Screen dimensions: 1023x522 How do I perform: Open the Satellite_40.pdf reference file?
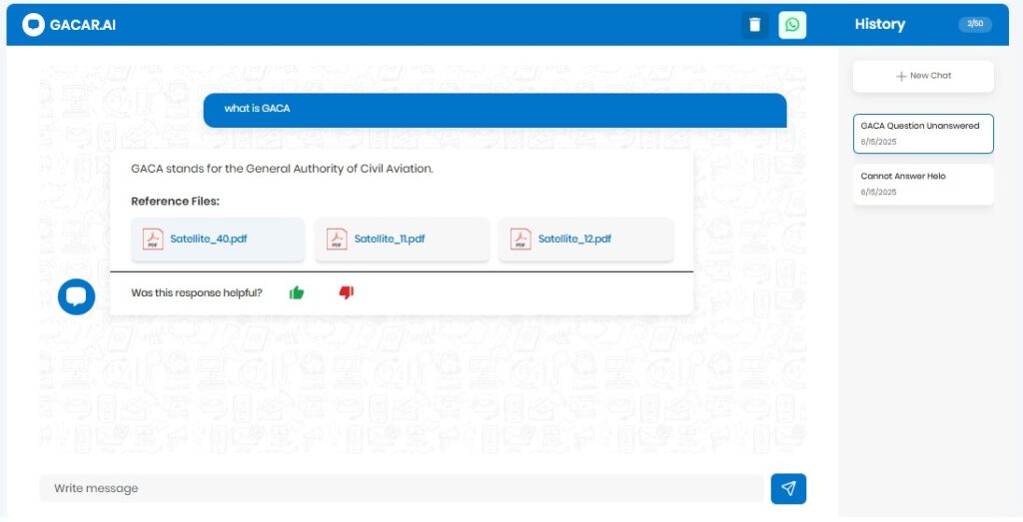(x=208, y=240)
